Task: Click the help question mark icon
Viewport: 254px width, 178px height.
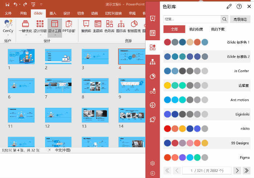Action: point(239,6)
